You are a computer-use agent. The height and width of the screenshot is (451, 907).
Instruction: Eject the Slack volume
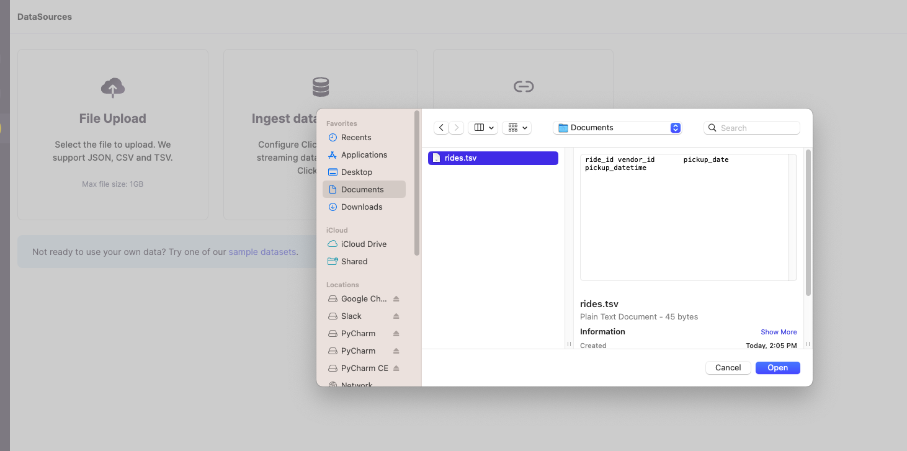[x=396, y=316]
